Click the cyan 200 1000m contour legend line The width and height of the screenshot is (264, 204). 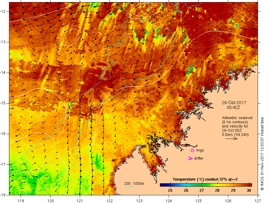point(129,187)
